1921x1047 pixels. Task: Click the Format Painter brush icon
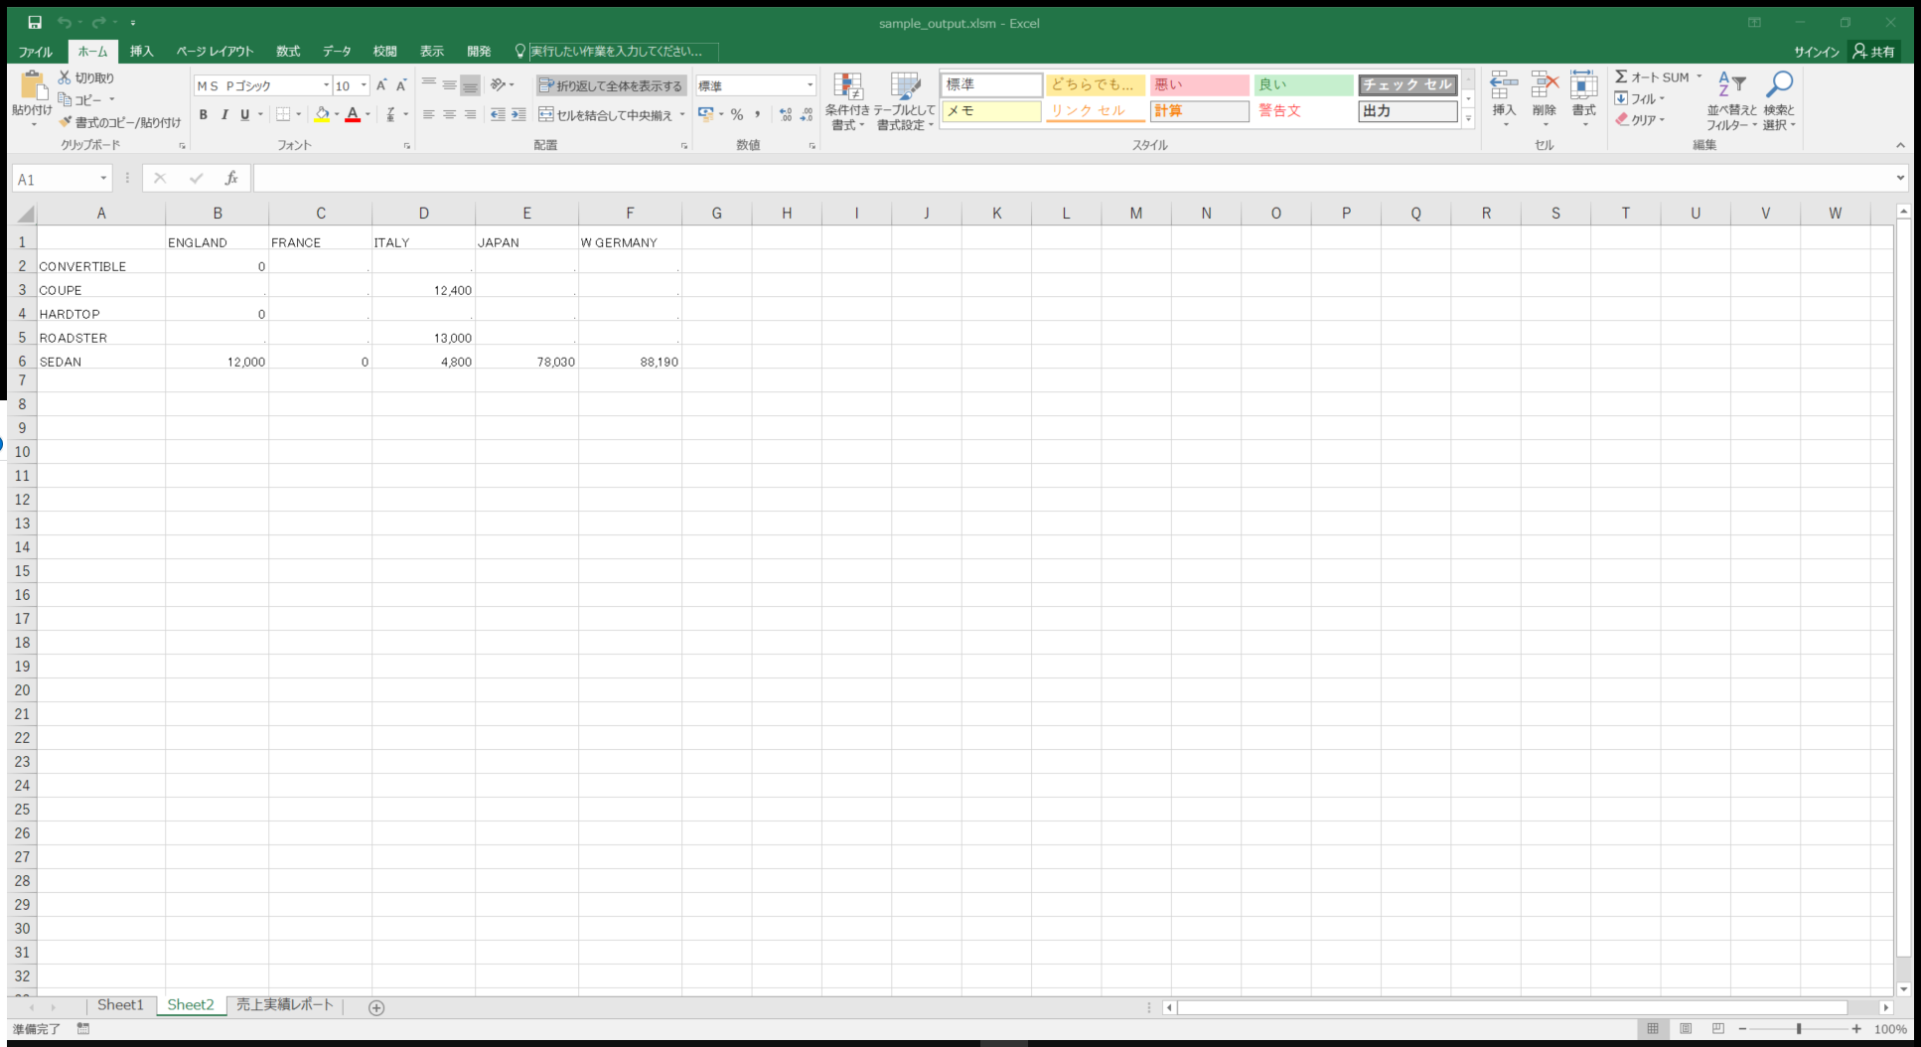pos(66,121)
